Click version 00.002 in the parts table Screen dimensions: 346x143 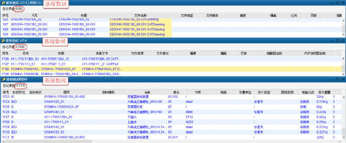point(173,97)
